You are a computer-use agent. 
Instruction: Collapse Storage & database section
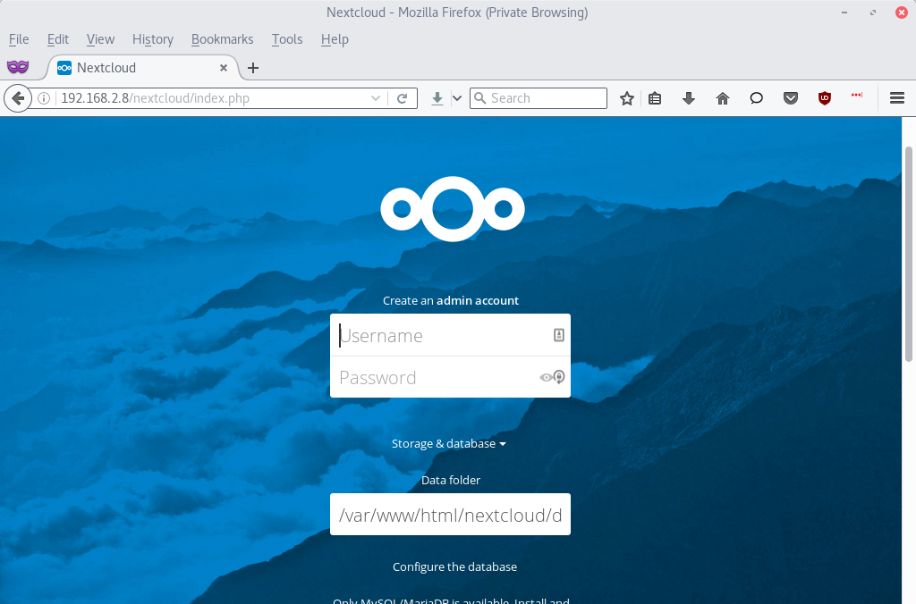[449, 443]
